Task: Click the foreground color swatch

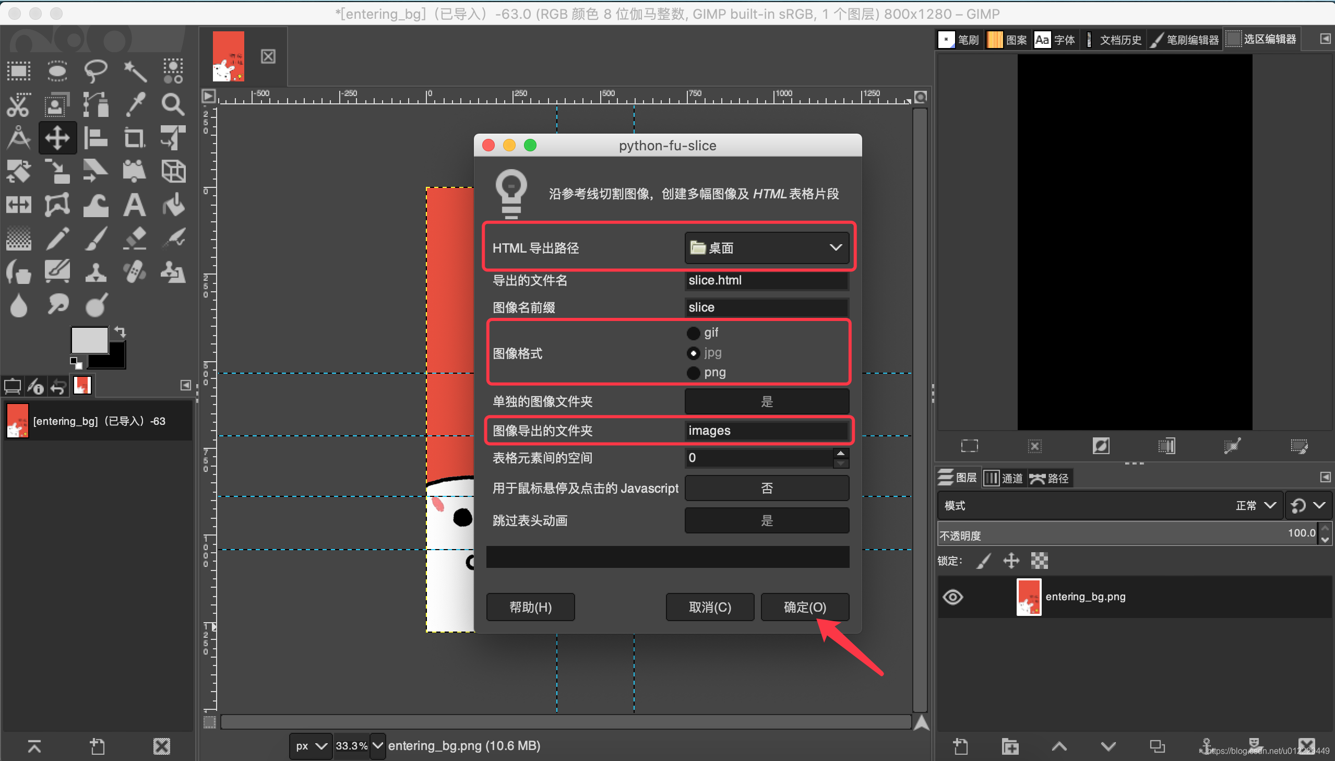Action: point(89,341)
